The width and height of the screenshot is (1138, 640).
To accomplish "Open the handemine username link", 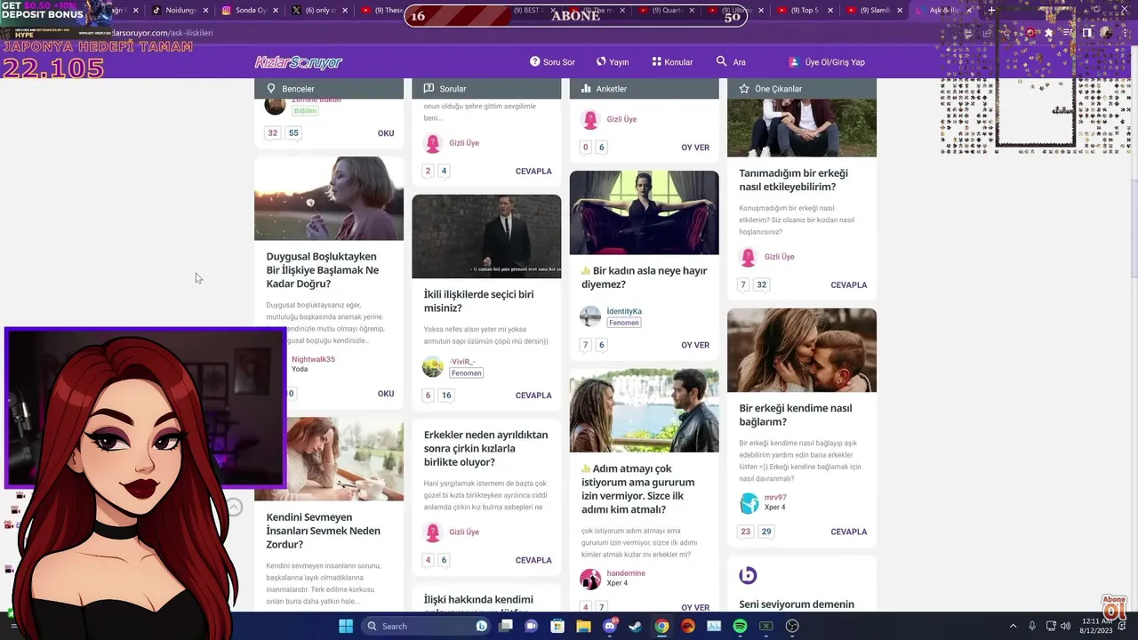I will (x=626, y=573).
